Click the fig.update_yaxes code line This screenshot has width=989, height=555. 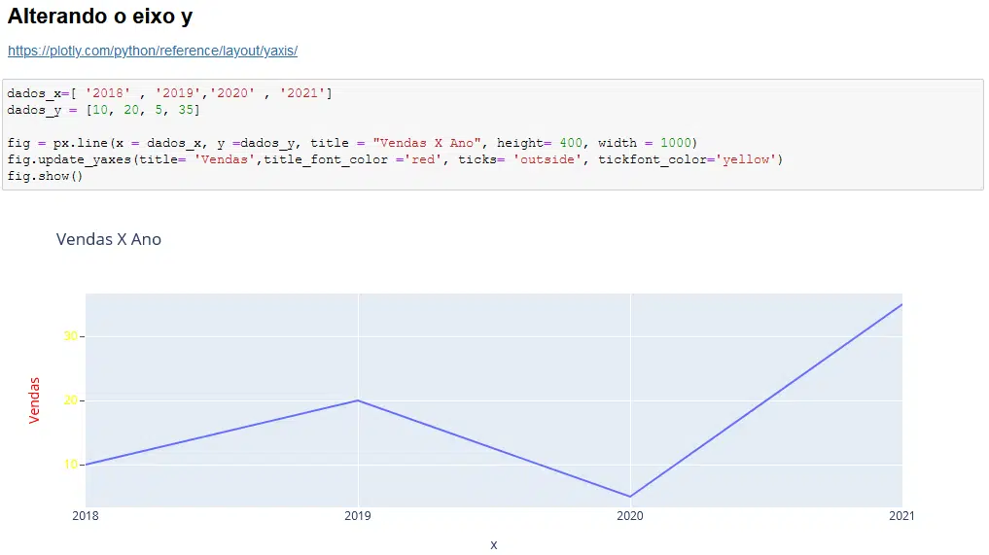(394, 159)
